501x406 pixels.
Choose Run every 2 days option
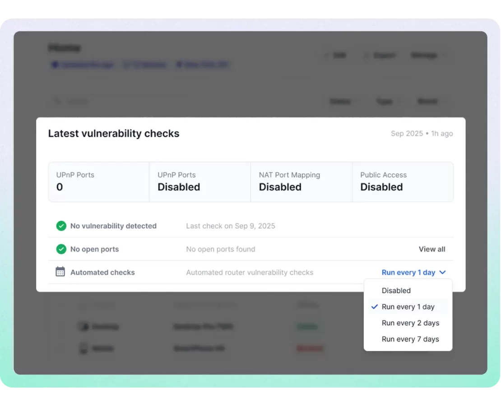click(410, 323)
